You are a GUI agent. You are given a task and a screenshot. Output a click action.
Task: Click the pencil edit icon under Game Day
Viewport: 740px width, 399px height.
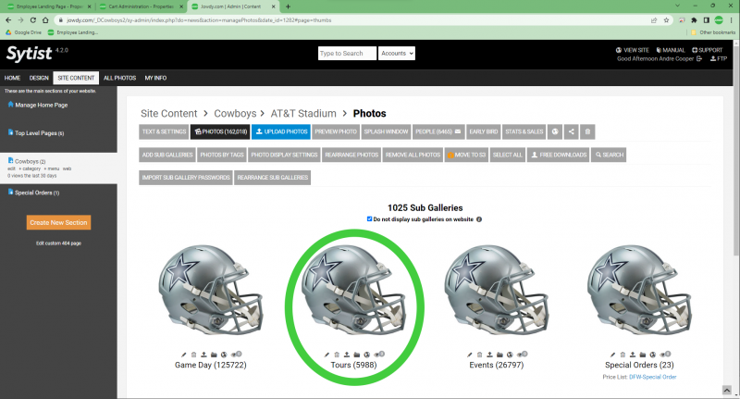tap(184, 355)
